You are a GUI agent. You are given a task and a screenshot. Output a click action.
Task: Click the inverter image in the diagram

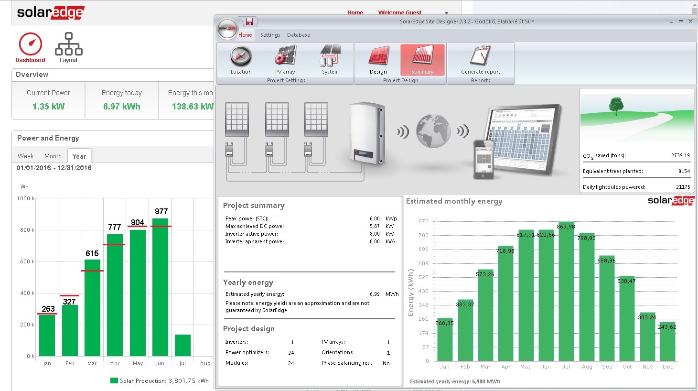tap(367, 134)
